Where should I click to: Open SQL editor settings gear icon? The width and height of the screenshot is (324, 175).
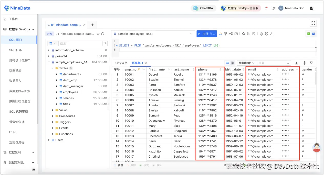click(x=261, y=34)
